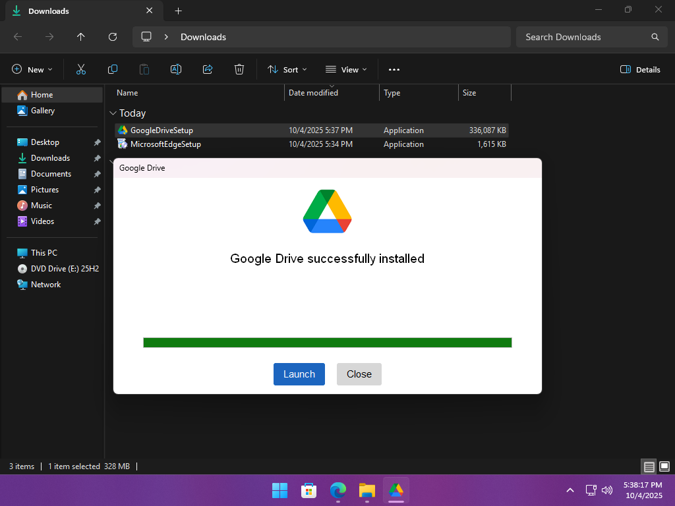Image resolution: width=675 pixels, height=506 pixels.
Task: Toggle the Details pane
Action: (639, 69)
